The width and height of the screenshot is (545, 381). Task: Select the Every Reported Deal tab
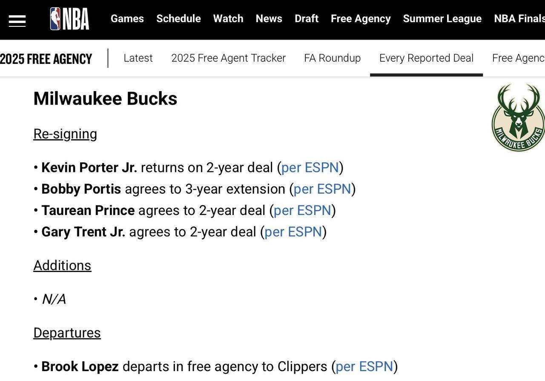(x=426, y=58)
